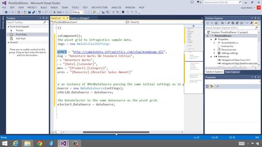Click the Find in Files toolbar icon
Viewport: 262px width, 147px height.
pos(95,12)
